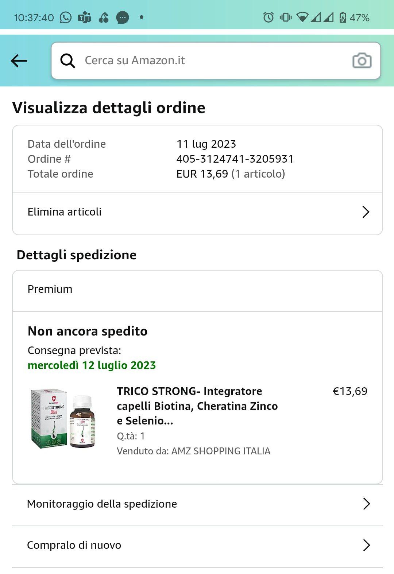394x574 pixels.
Task: Tap the alarm clock status icon
Action: pos(268,17)
